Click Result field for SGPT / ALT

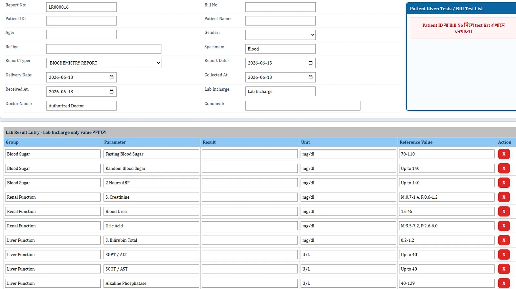tap(250, 254)
